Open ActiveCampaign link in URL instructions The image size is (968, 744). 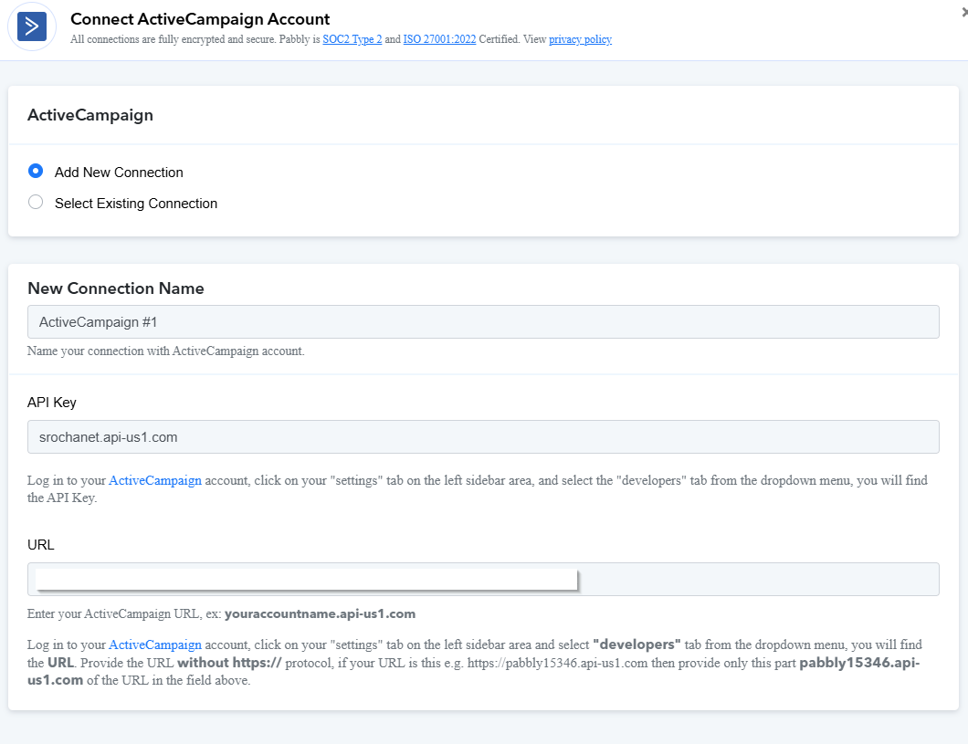click(155, 644)
